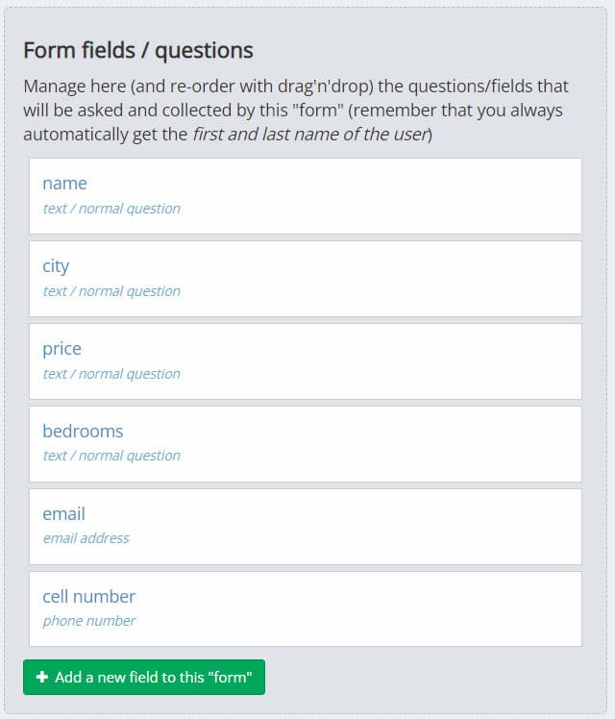
Task: Open the 'city' field title
Action: point(56,266)
